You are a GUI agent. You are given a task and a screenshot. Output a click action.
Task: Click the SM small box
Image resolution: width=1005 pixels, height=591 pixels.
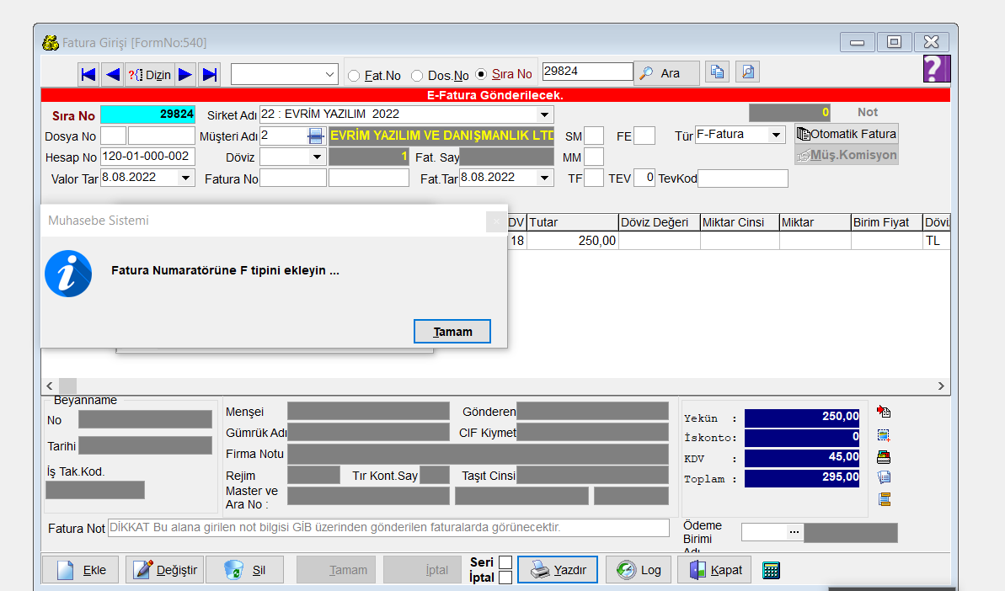594,136
